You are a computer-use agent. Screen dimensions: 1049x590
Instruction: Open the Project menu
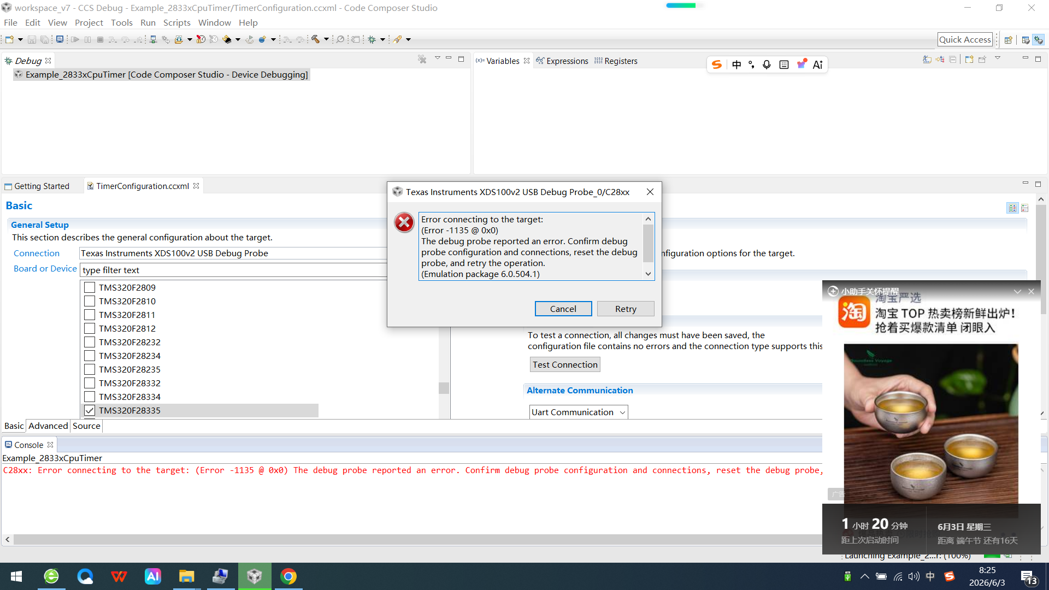[89, 22]
